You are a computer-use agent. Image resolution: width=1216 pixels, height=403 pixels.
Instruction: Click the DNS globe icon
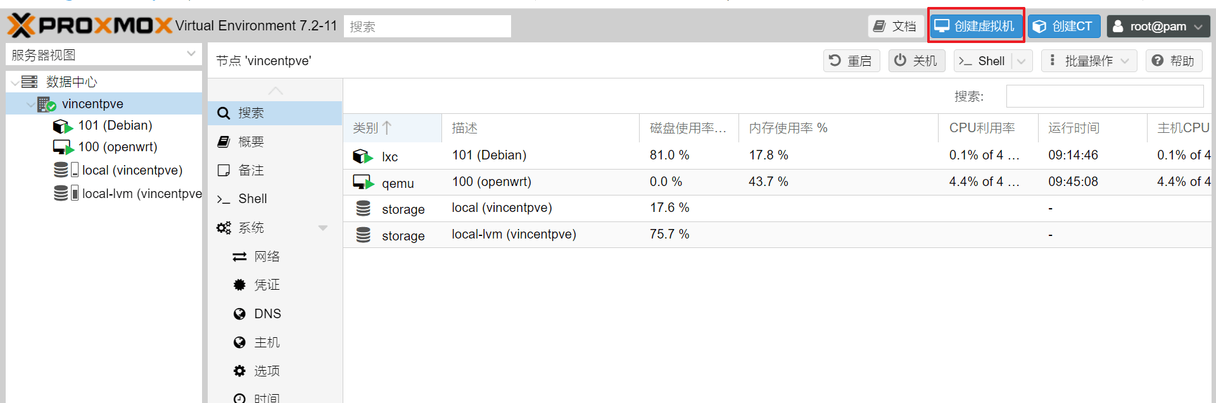[x=239, y=314]
